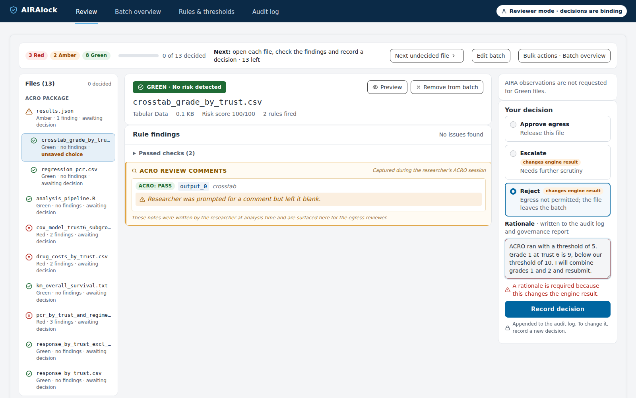Screen dimensions: 636x398
Task: Open Bulk actions · Batch overview
Action: [x=564, y=56]
